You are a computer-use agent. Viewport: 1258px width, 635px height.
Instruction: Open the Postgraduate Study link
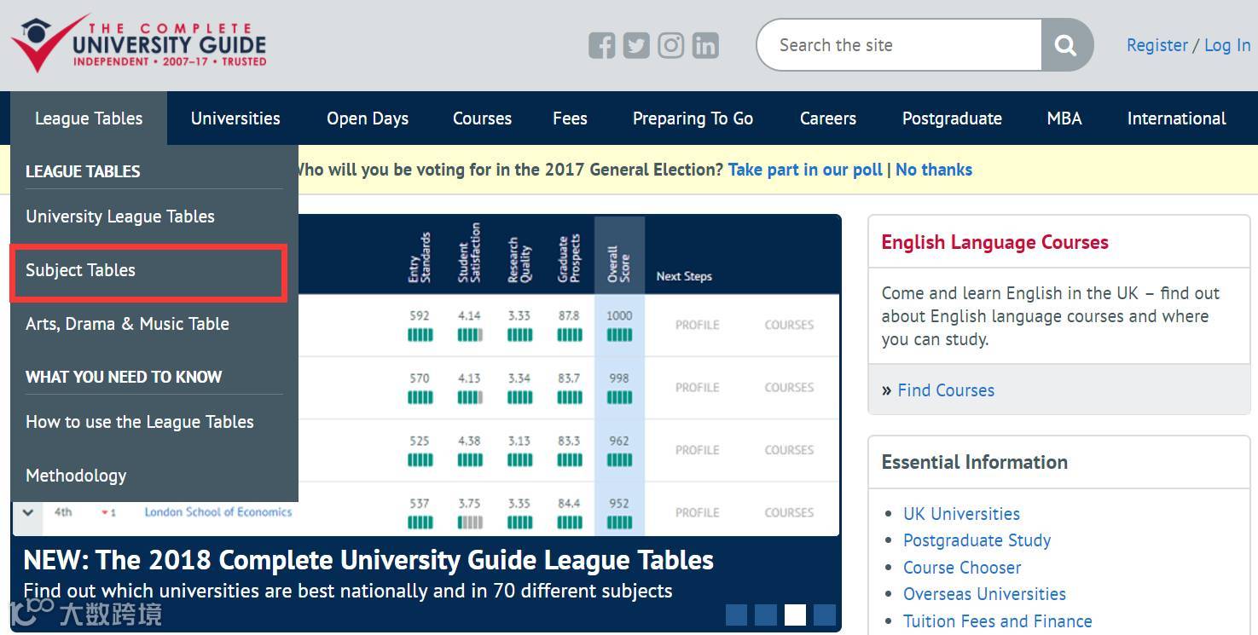point(977,540)
